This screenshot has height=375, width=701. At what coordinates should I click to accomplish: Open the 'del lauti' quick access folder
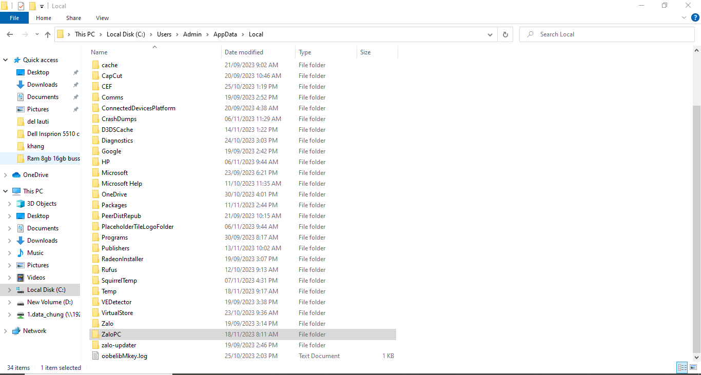point(38,122)
